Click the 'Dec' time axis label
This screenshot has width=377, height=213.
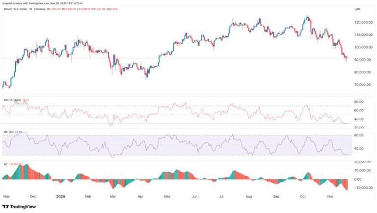(x=33, y=196)
